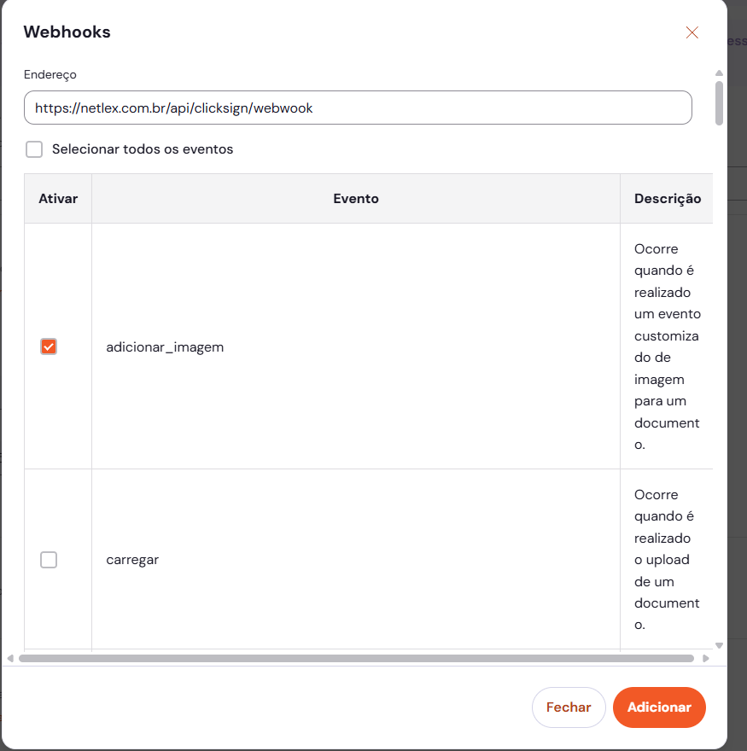Select the carregar event name cell
747x751 pixels.
pos(356,560)
